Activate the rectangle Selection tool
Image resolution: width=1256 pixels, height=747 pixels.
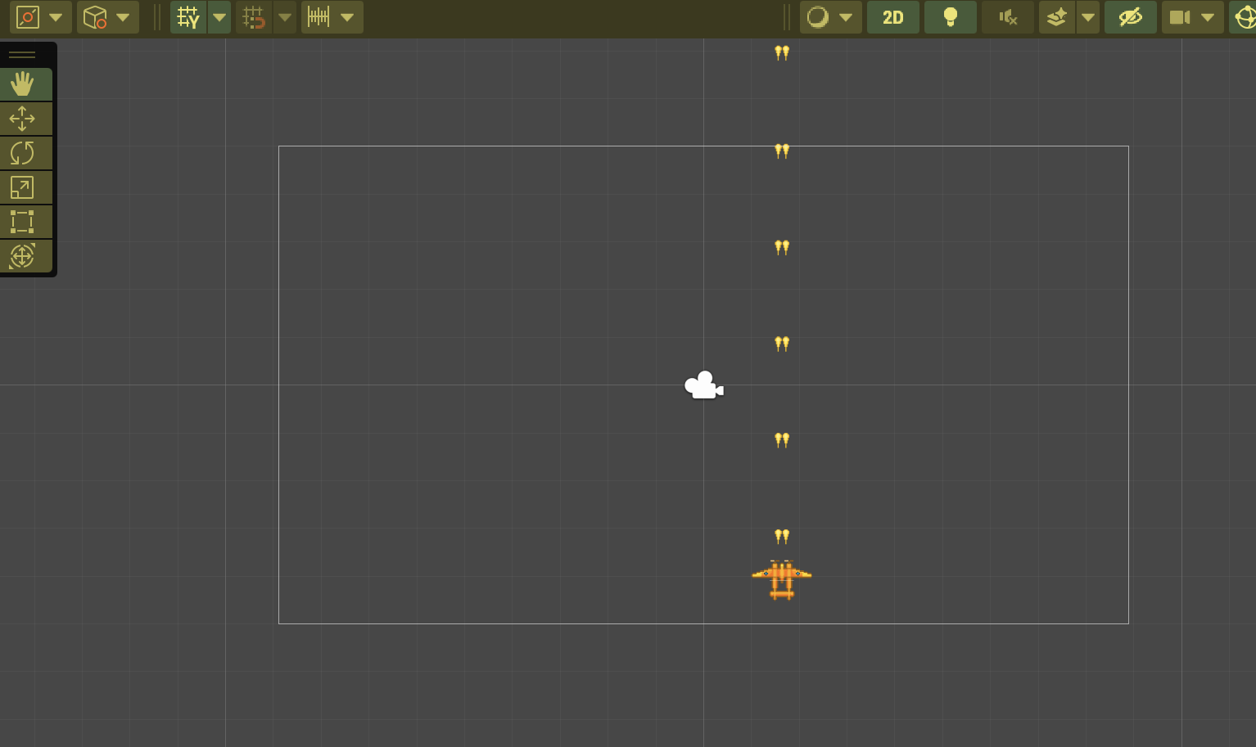[x=23, y=221]
